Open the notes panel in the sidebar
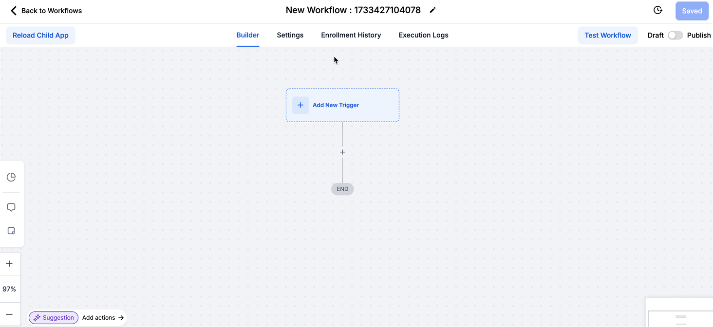Viewport: 713px width, 327px height. click(x=11, y=230)
